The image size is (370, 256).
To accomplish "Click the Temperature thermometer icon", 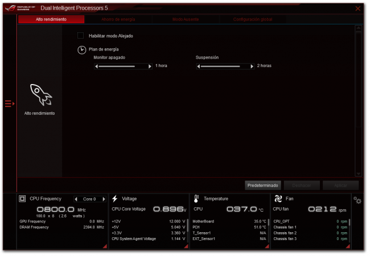I will coord(196,199).
